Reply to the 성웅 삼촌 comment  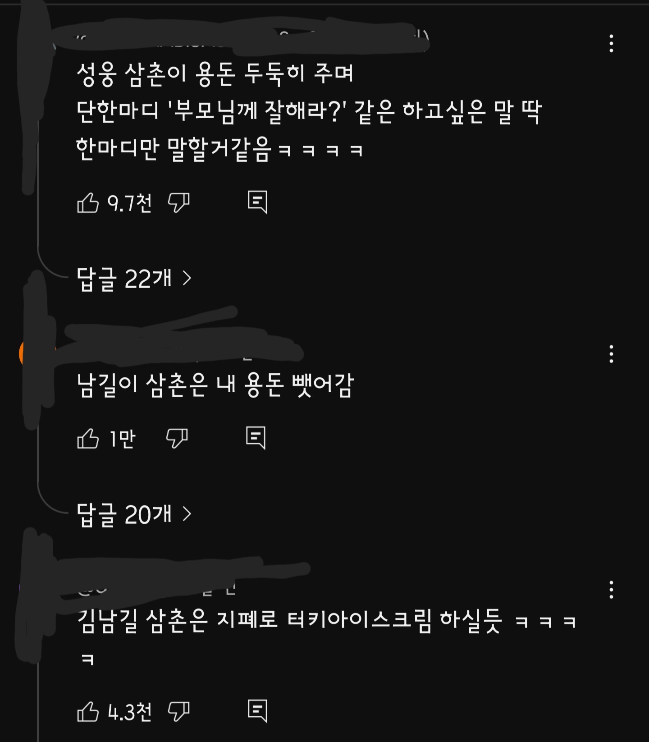coord(258,202)
